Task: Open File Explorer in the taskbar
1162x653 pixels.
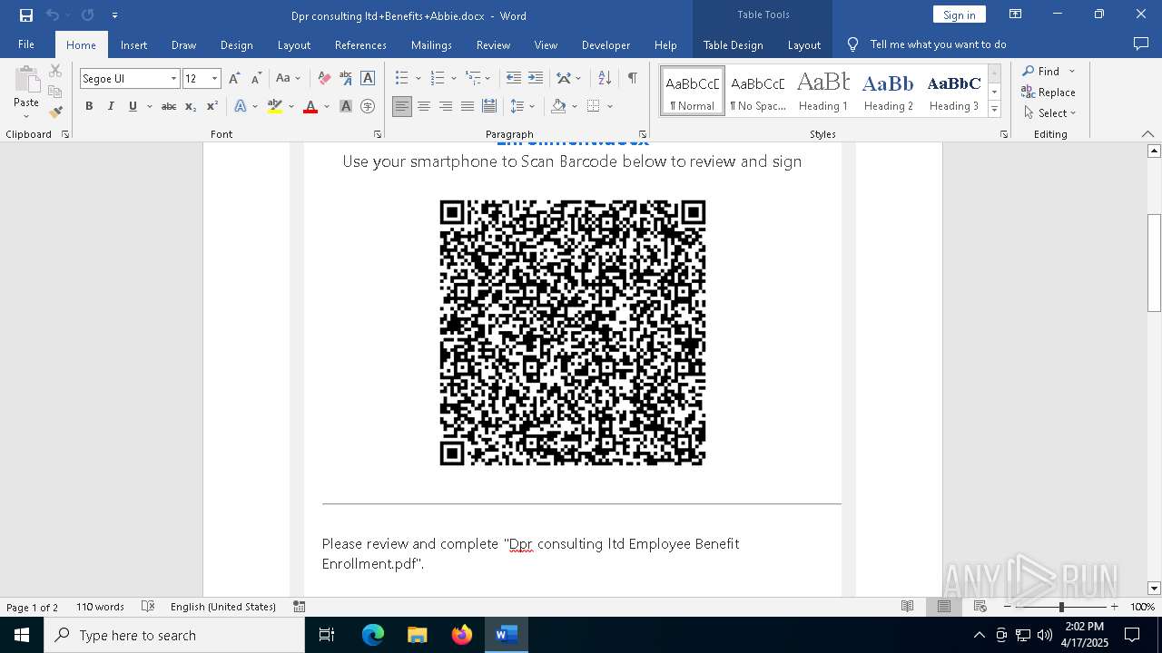Action: 418,635
